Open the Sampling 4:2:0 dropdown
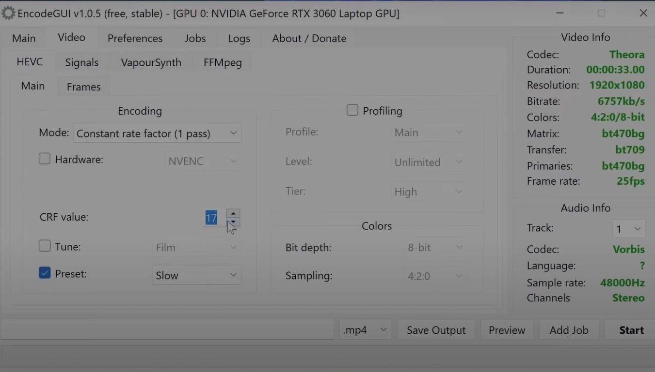 (x=435, y=276)
